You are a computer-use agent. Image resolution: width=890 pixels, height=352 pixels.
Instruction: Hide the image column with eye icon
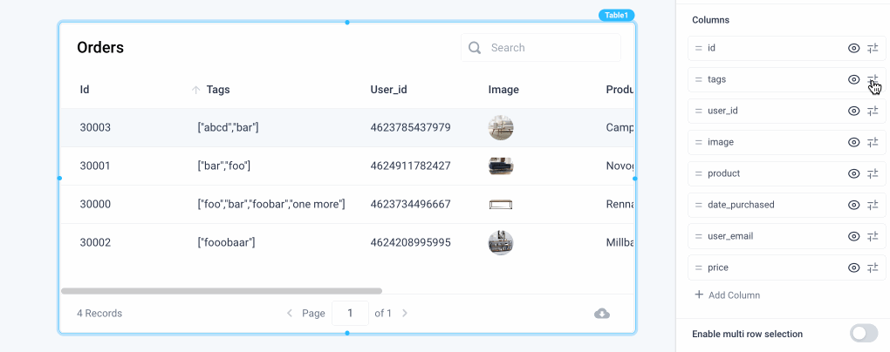tap(853, 142)
